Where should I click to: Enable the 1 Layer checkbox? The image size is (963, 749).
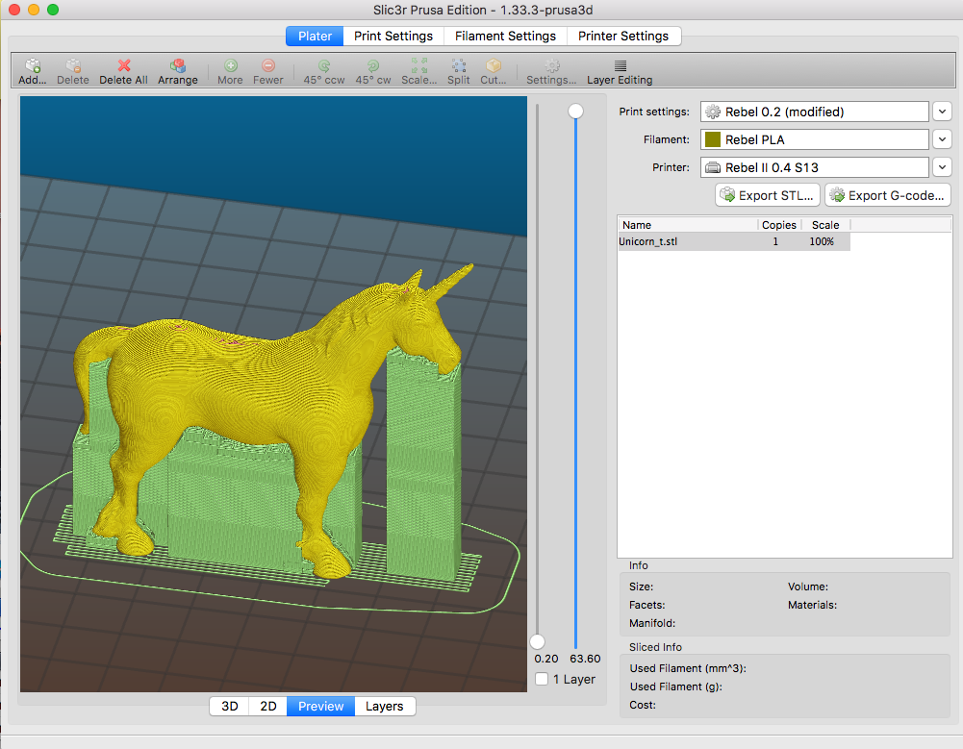(542, 679)
